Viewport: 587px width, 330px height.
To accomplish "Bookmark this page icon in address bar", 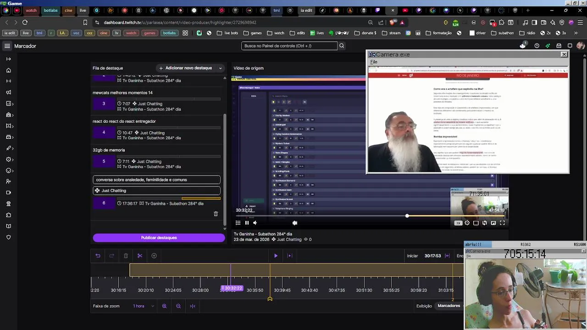I will pyautogui.click(x=85, y=22).
